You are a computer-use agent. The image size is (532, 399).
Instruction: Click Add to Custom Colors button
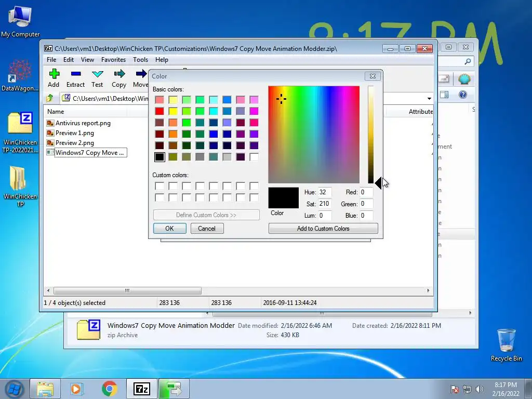point(323,229)
